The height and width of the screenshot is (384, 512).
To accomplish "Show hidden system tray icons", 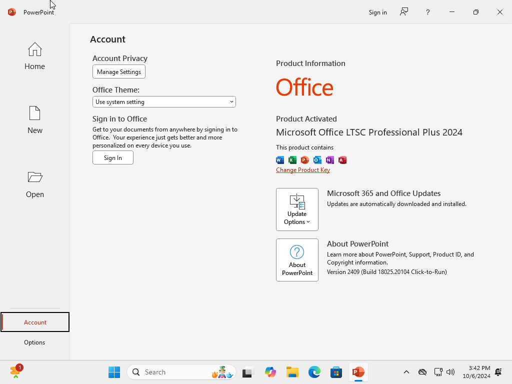I will 406,372.
